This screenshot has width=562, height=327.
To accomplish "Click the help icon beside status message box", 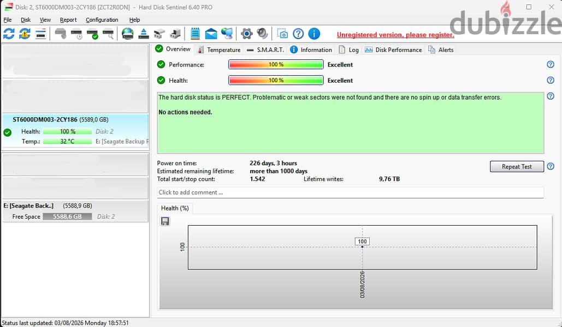I will pos(551,96).
